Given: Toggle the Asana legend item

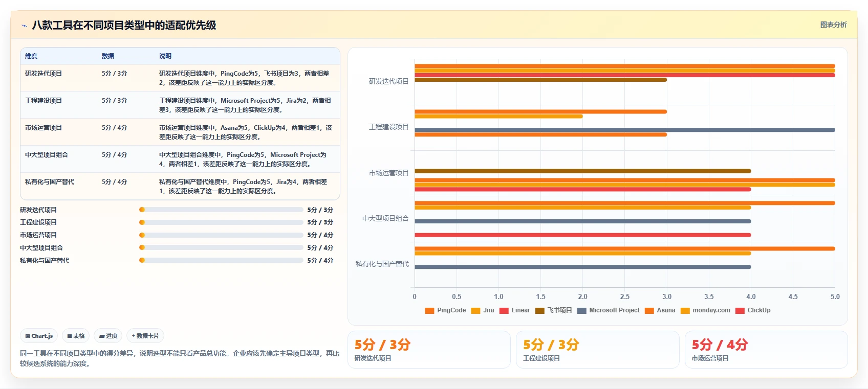Looking at the screenshot, I should click(660, 310).
